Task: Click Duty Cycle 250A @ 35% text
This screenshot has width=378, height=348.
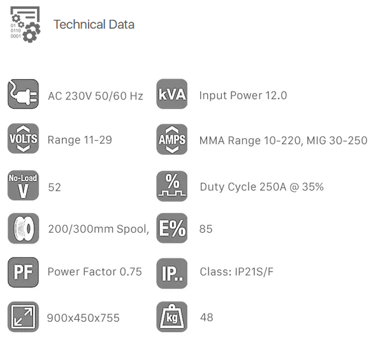Action: [x=261, y=187]
